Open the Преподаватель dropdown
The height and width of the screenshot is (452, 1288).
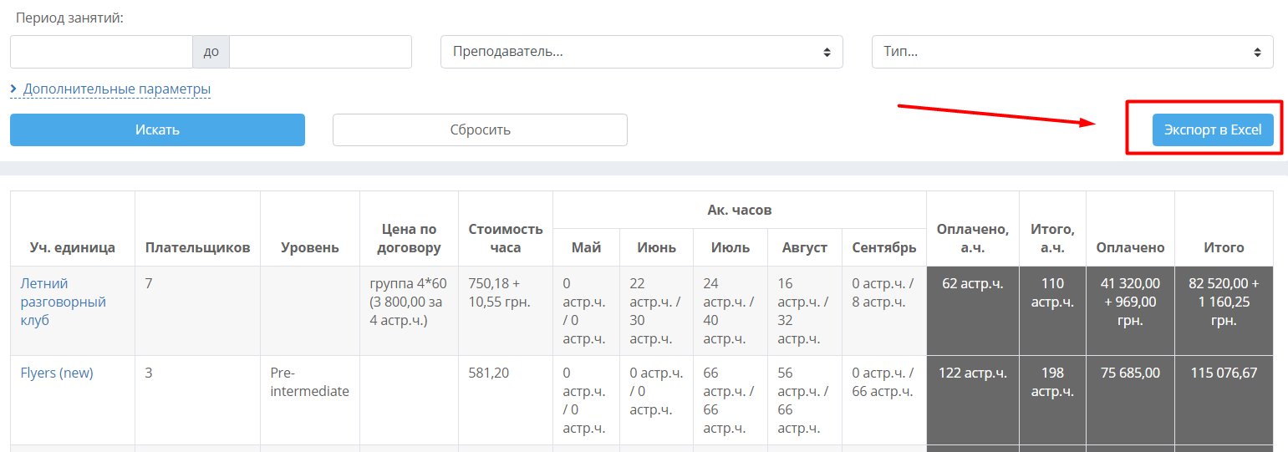(641, 52)
